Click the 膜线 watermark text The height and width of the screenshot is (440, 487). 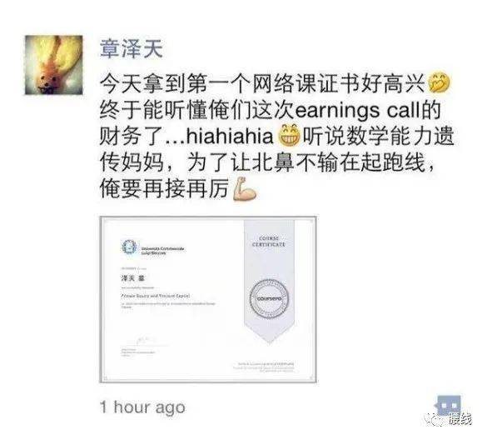click(460, 419)
